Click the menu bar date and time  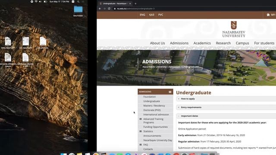click(x=60, y=2)
